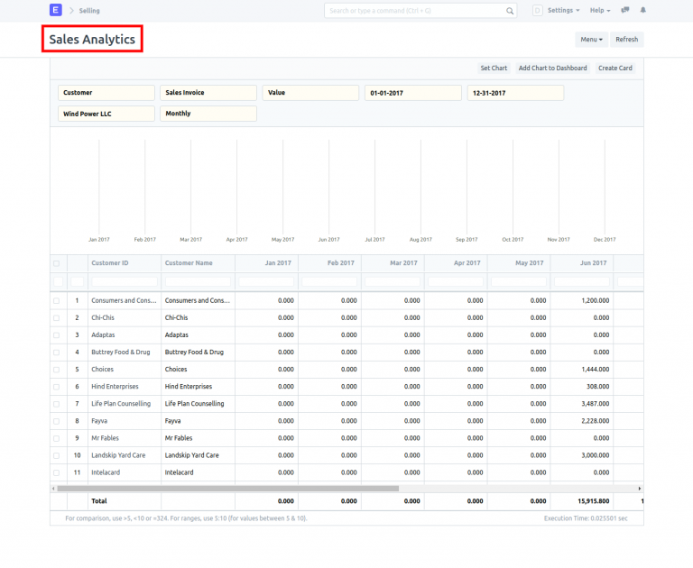Open the notifications bell icon

pos(643,10)
